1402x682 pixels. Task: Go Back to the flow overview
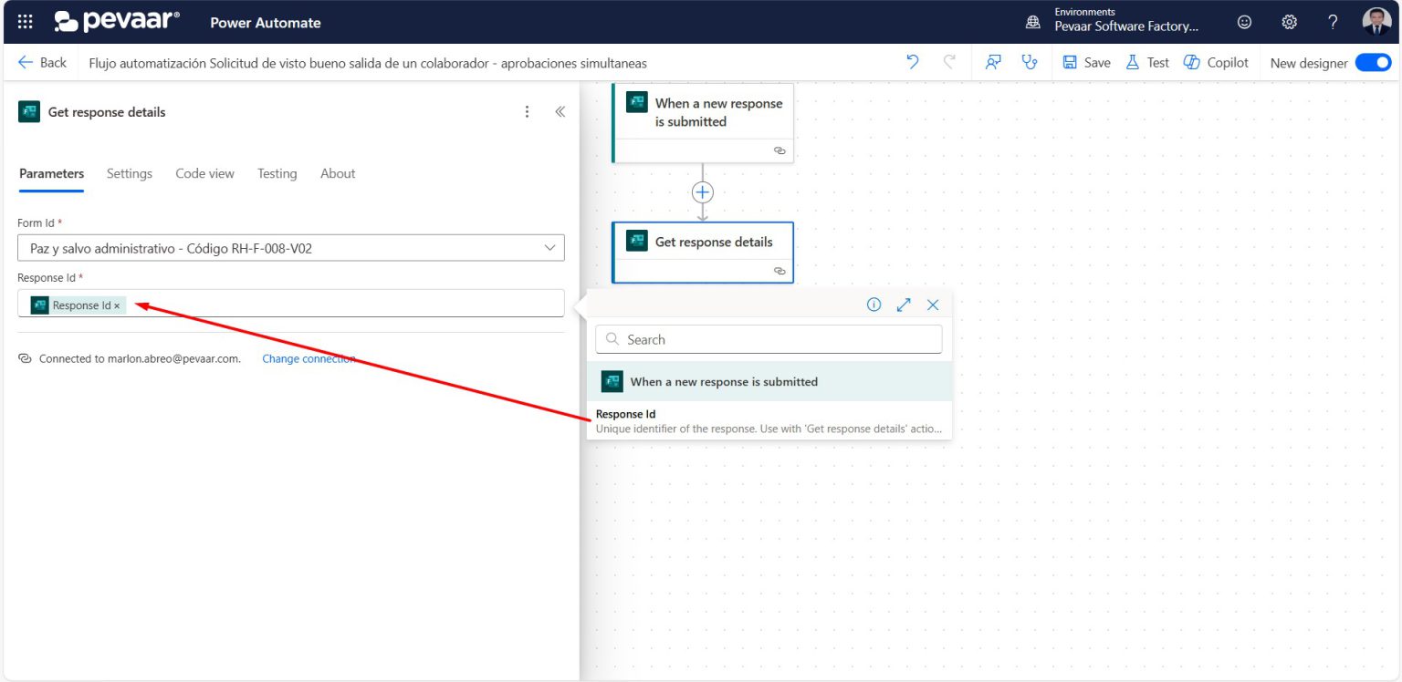click(x=43, y=62)
